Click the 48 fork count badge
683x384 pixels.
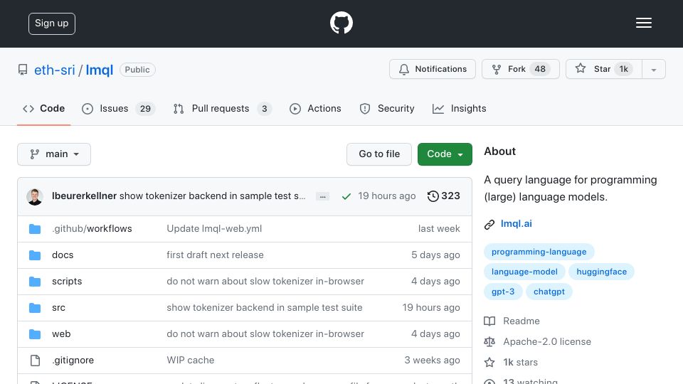coord(540,69)
